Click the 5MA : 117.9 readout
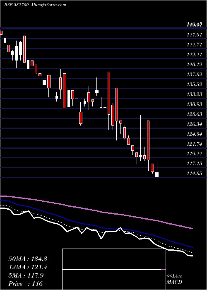The image size is (207, 290). [26, 275]
